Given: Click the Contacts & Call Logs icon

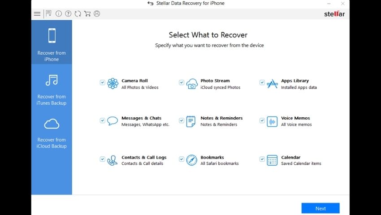Looking at the screenshot, I should 112,160.
